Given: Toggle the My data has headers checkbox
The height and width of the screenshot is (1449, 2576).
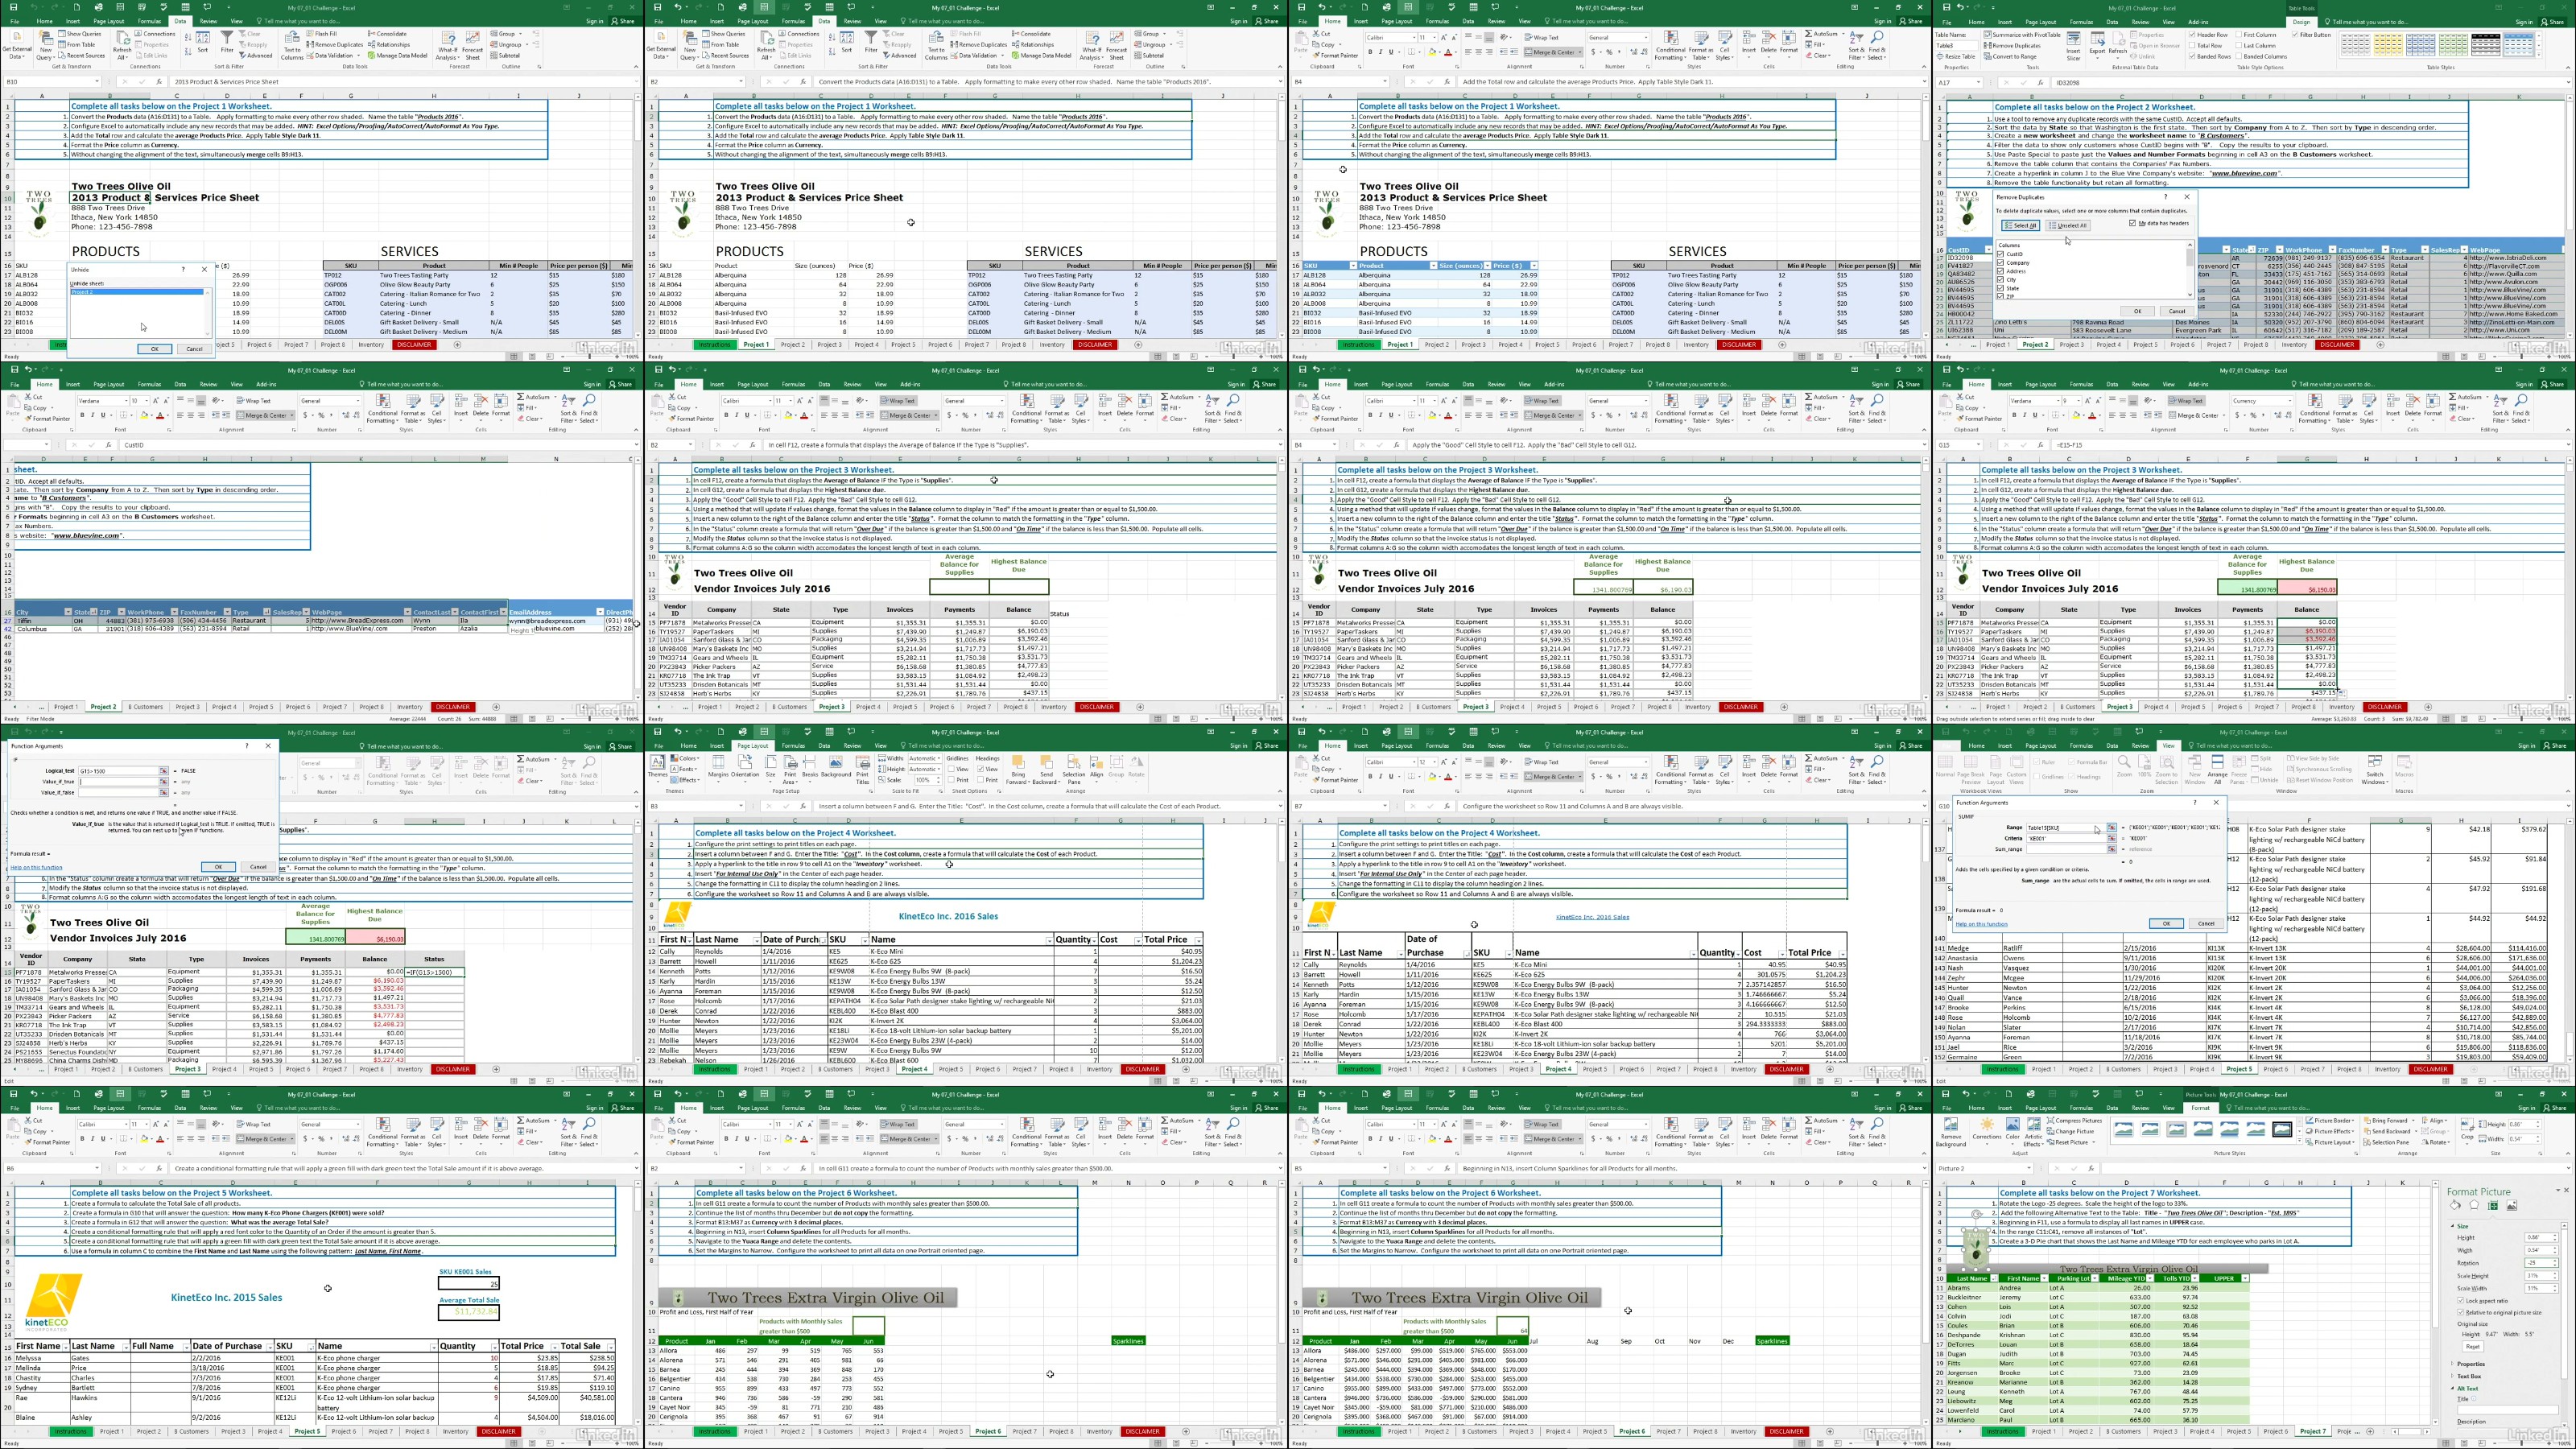Looking at the screenshot, I should 2132,223.
